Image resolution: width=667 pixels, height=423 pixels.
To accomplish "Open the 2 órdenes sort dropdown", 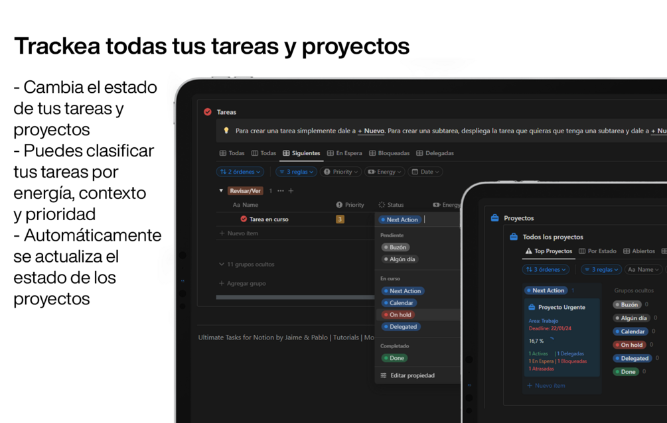I will 240,172.
